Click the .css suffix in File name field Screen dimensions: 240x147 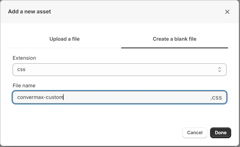click(216, 98)
